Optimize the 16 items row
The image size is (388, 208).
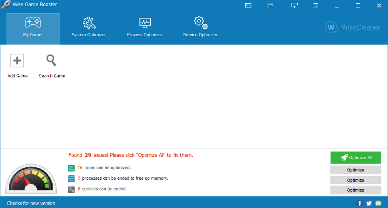(356, 170)
